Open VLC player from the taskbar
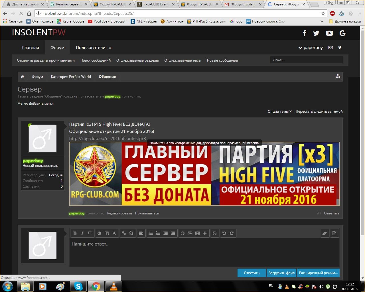Screen dimensions: 365x292 click(113, 286)
